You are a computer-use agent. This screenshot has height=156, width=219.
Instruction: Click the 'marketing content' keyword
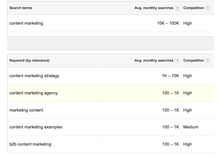pos(26,110)
